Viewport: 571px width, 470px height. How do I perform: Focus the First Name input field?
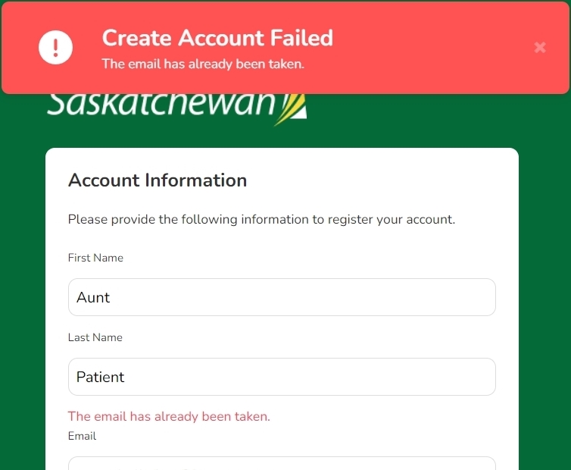point(282,297)
